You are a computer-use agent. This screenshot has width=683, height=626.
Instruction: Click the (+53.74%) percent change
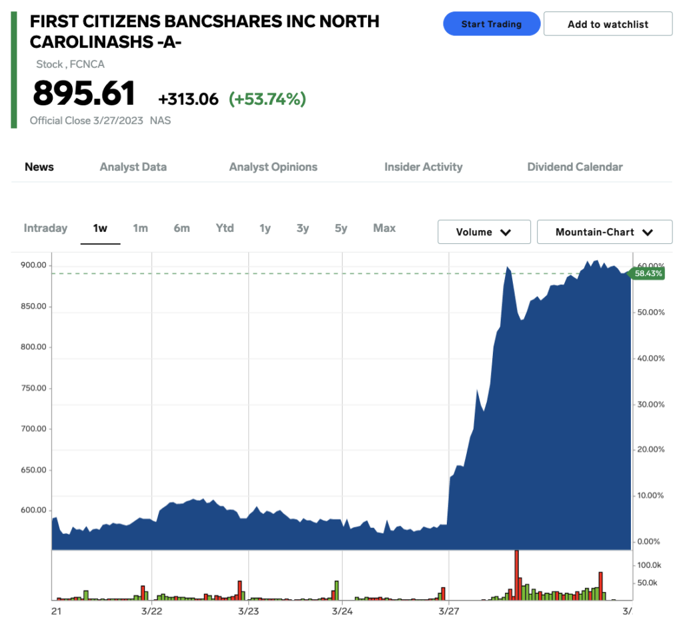(x=267, y=99)
